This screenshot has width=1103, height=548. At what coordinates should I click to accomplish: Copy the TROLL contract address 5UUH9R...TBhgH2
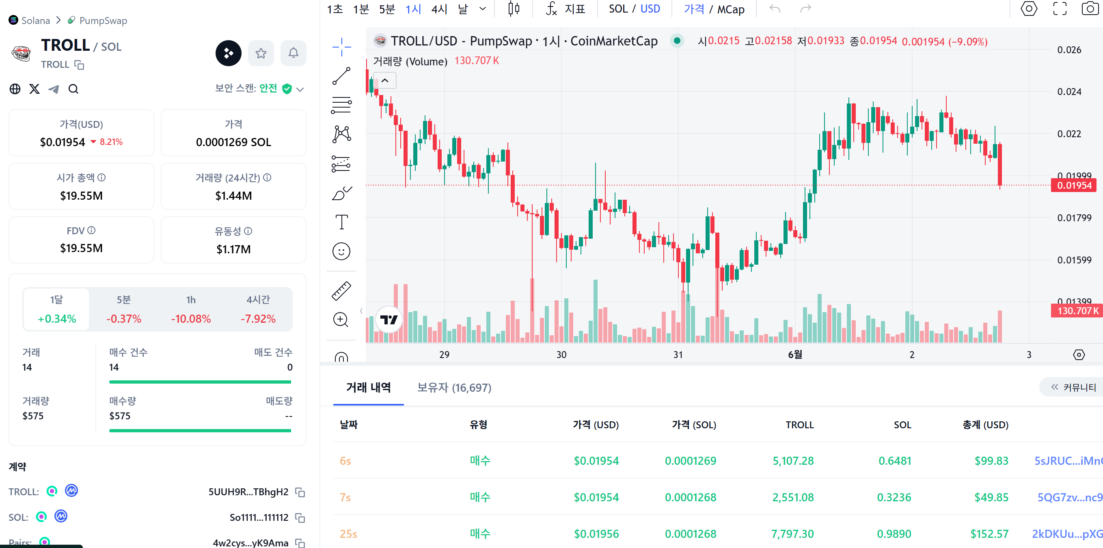point(300,492)
